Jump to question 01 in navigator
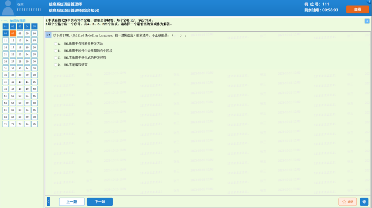This screenshot has width=372, height=208. tap(5, 26)
